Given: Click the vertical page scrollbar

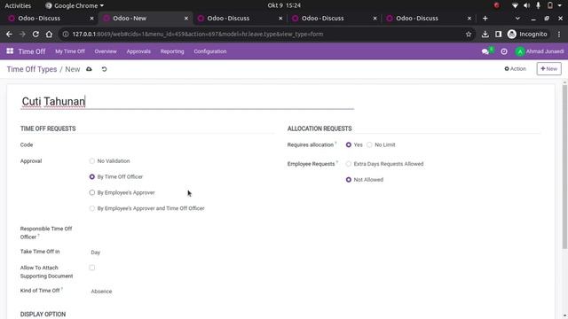Looking at the screenshot, I should click(x=564, y=167).
